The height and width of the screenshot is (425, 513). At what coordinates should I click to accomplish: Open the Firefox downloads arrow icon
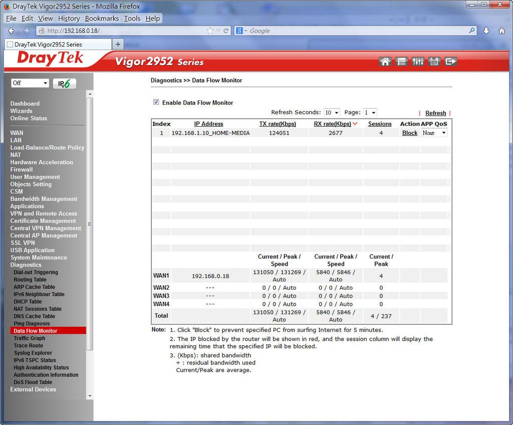486,31
